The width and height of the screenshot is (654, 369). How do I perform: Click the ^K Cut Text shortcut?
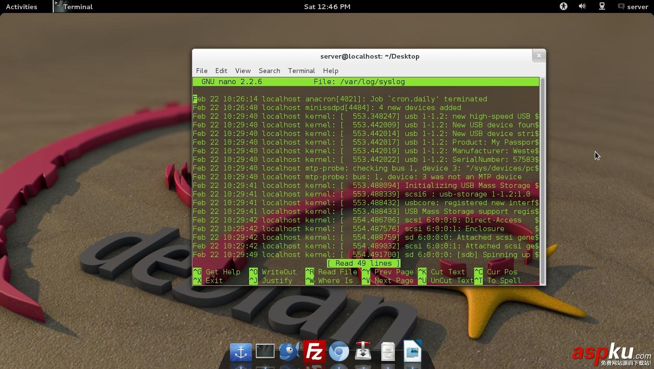pyautogui.click(x=441, y=272)
